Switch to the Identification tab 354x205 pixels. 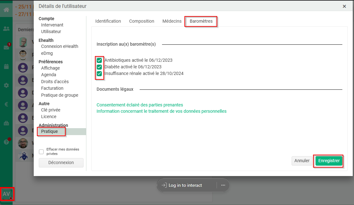108,21
